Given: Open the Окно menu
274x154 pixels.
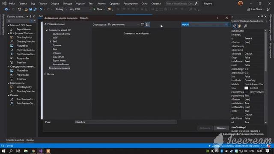Looking at the screenshot, I should pos(144,3).
